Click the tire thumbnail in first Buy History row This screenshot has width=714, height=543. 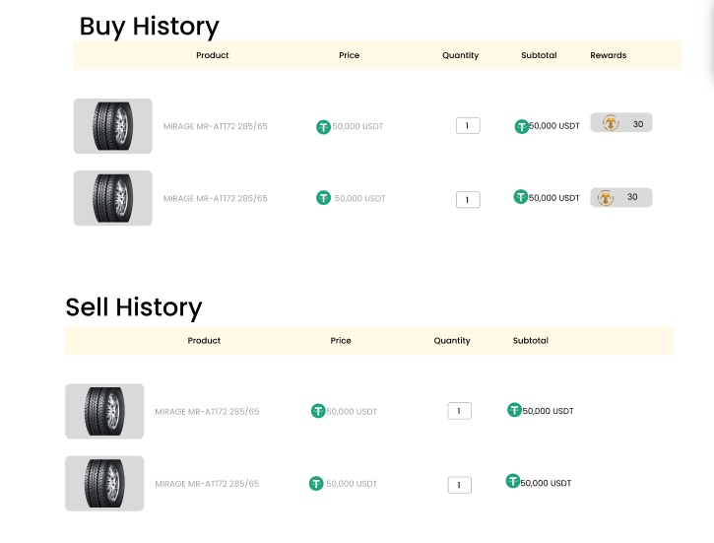click(x=113, y=126)
